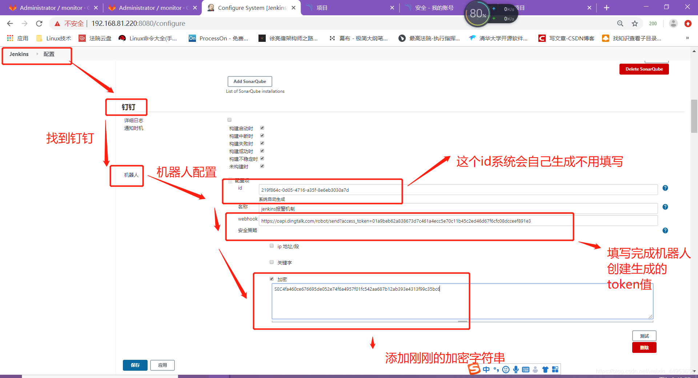Open the 清华大学开源软件 bookmark
This screenshot has width=698, height=378.
click(498, 38)
